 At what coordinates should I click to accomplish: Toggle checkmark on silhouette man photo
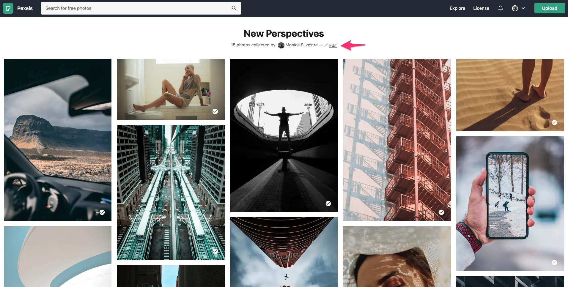(x=328, y=204)
